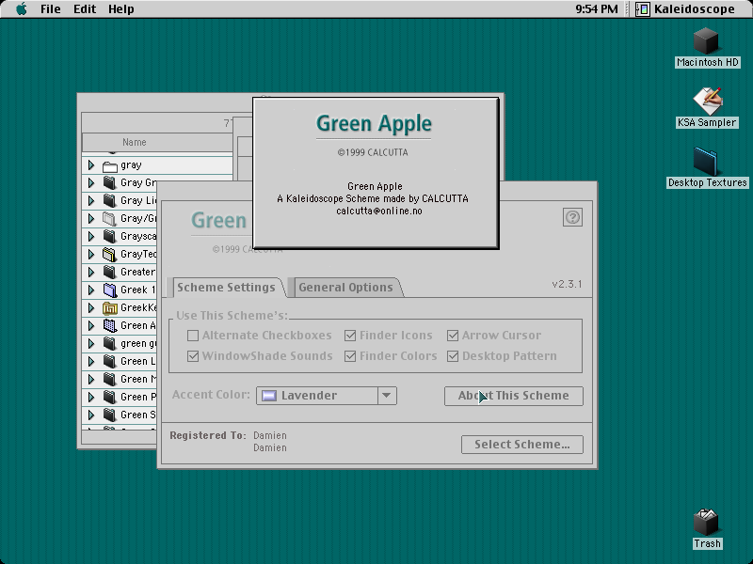Select the scheme icon beside 'Greater' in list window
This screenshot has height=564, width=753.
point(110,272)
